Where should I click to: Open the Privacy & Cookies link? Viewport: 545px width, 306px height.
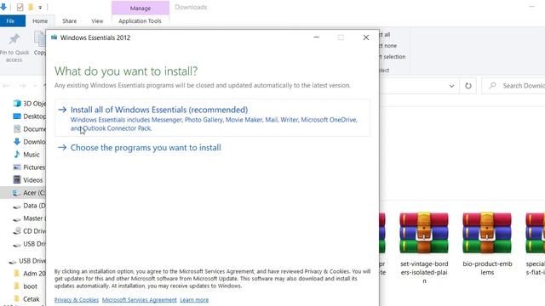pyautogui.click(x=77, y=300)
